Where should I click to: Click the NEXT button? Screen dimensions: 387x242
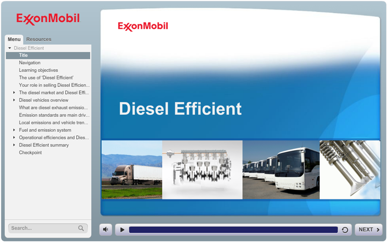(368, 230)
